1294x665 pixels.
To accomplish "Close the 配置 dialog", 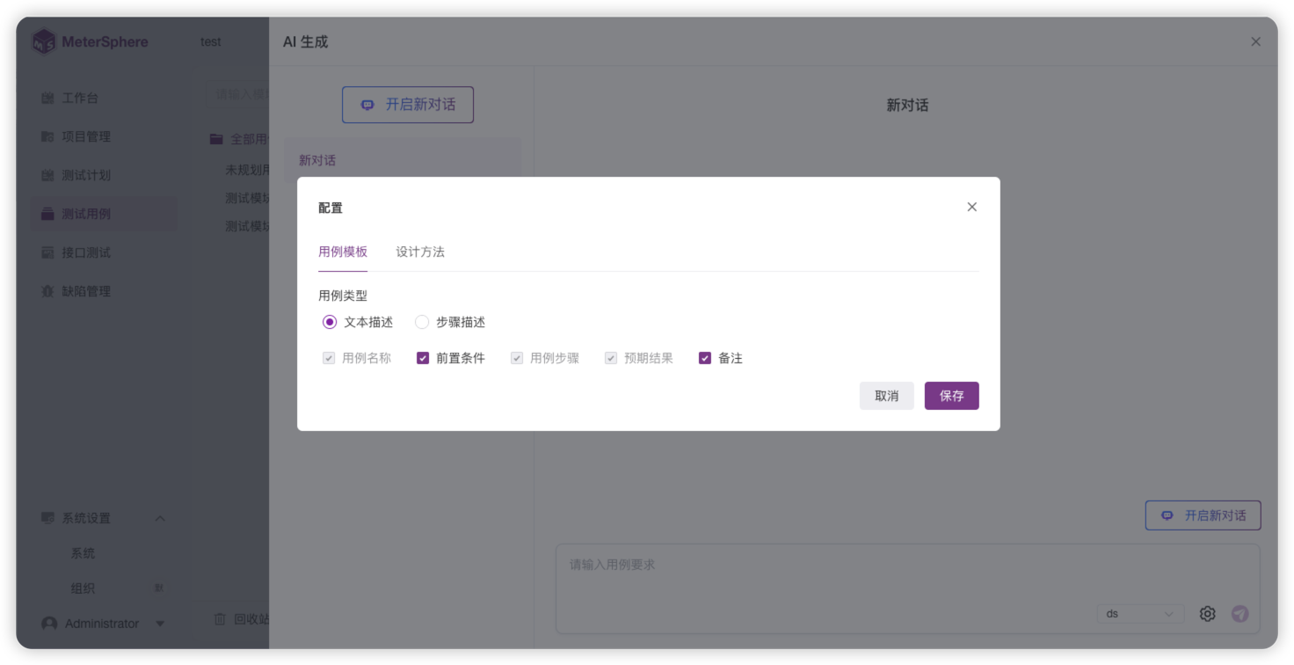I will 971,207.
